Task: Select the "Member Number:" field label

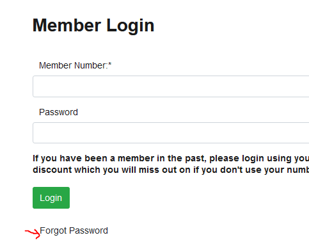Action: (x=74, y=65)
